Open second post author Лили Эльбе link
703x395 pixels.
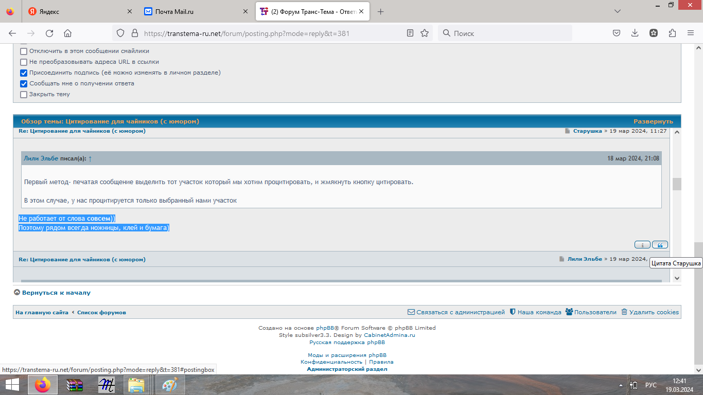coord(585,259)
